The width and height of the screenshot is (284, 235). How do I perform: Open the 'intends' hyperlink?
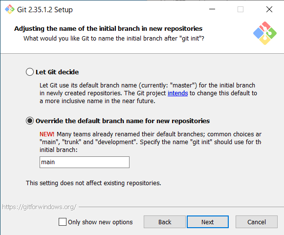coord(177,93)
